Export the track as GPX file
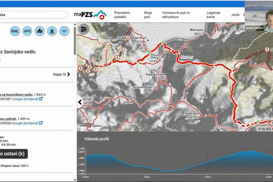The image size is (273, 182). (27, 31)
